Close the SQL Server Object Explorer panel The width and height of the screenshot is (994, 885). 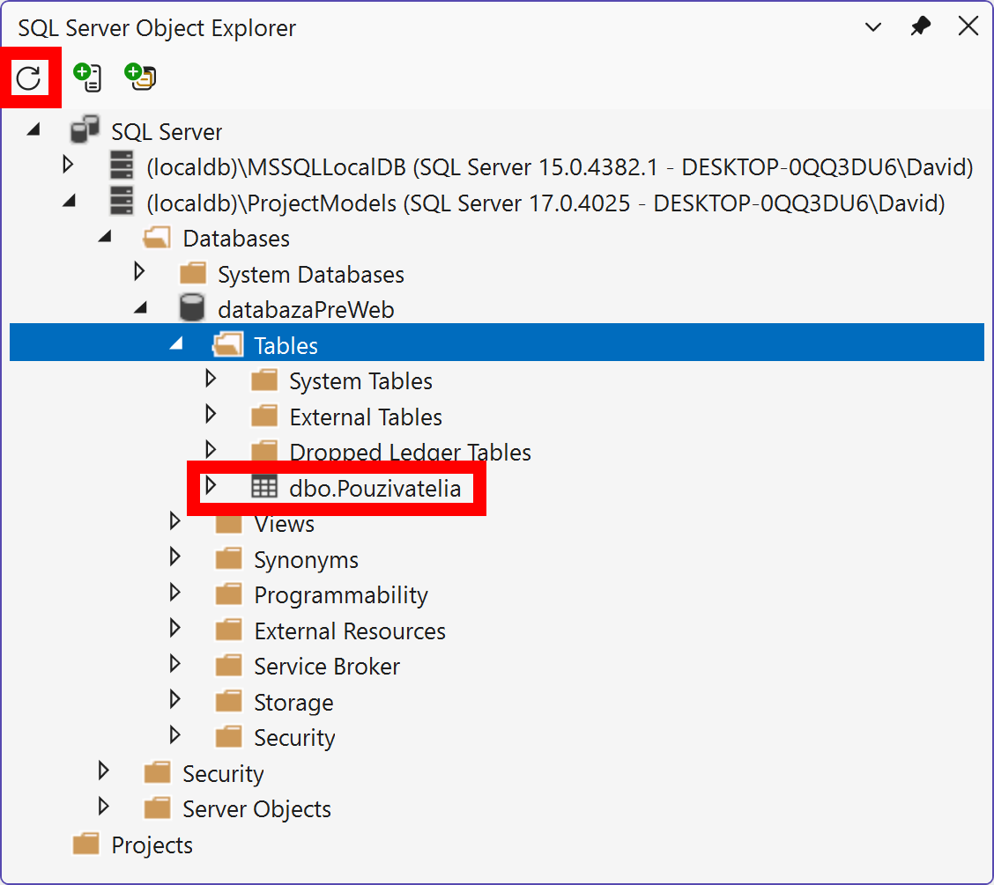[968, 26]
